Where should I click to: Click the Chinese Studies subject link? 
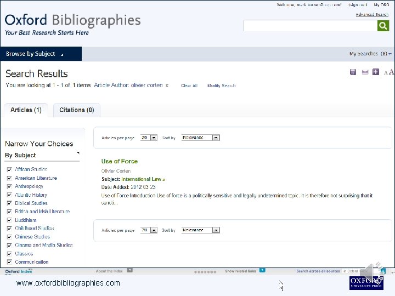(x=32, y=237)
